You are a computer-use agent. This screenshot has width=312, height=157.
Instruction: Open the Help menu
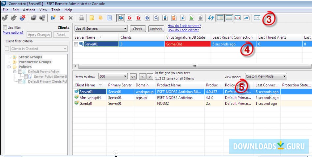(x=68, y=10)
